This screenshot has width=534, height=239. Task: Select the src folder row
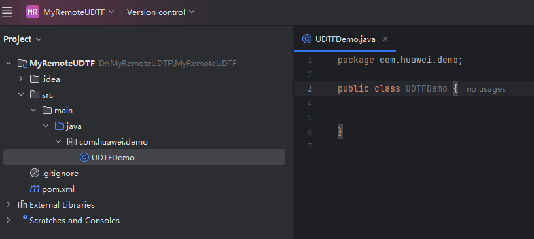pyautogui.click(x=144, y=94)
